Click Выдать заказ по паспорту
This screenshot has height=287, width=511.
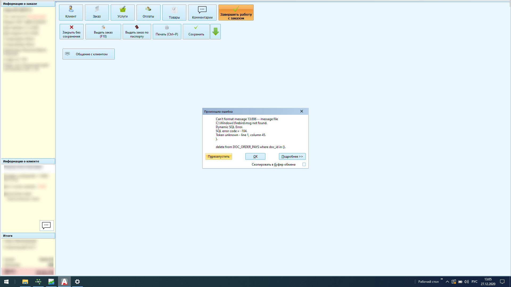pos(137,32)
